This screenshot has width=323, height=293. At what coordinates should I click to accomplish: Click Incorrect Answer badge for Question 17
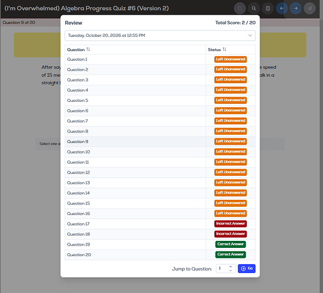(x=231, y=223)
